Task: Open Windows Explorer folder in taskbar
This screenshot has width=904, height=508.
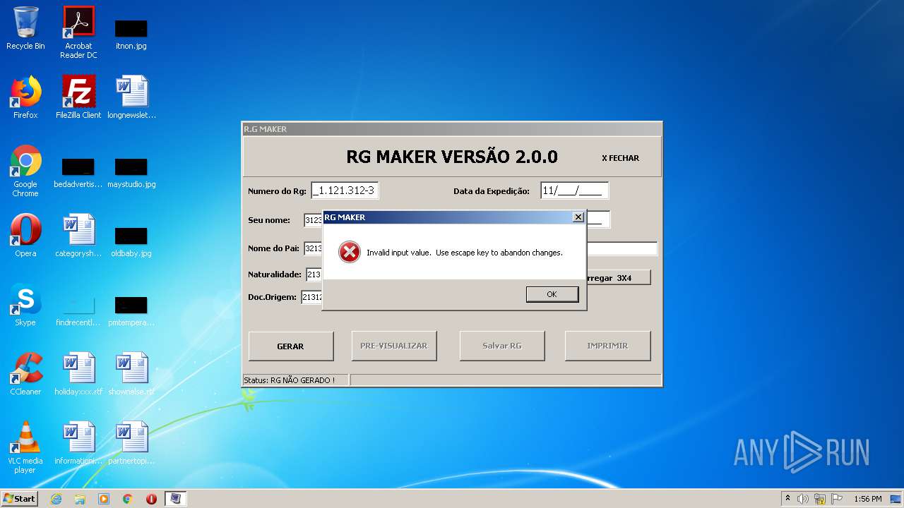Action: click(80, 499)
